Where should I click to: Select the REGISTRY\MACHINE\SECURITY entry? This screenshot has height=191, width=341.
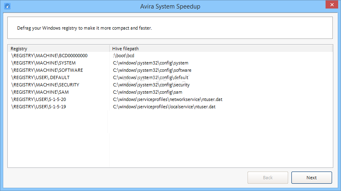pyautogui.click(x=45, y=85)
